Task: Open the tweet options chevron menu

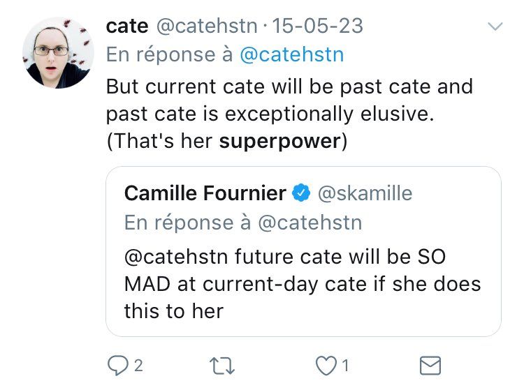Action: 495,27
